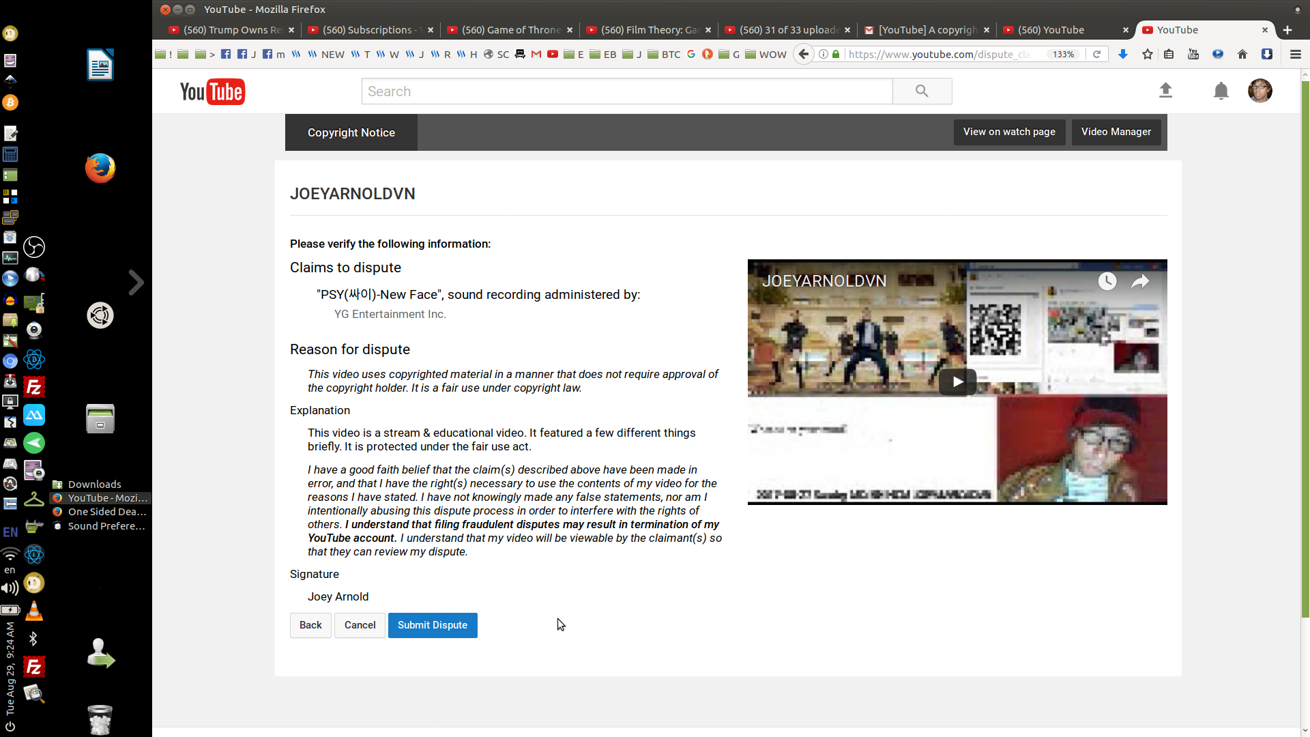Open the YouTube bookmark in bookmarks bar
This screenshot has width=1310, height=737.
pos(553,54)
